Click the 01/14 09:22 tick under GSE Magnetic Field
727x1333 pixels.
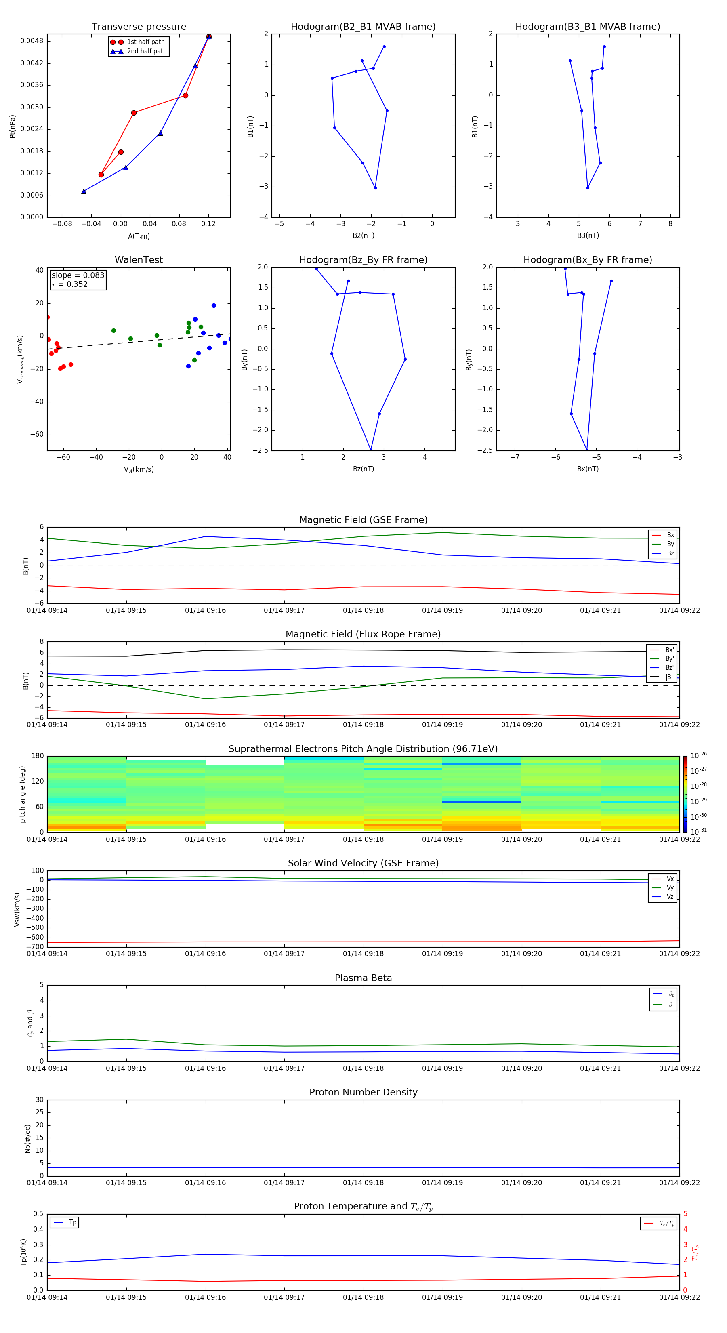click(679, 611)
